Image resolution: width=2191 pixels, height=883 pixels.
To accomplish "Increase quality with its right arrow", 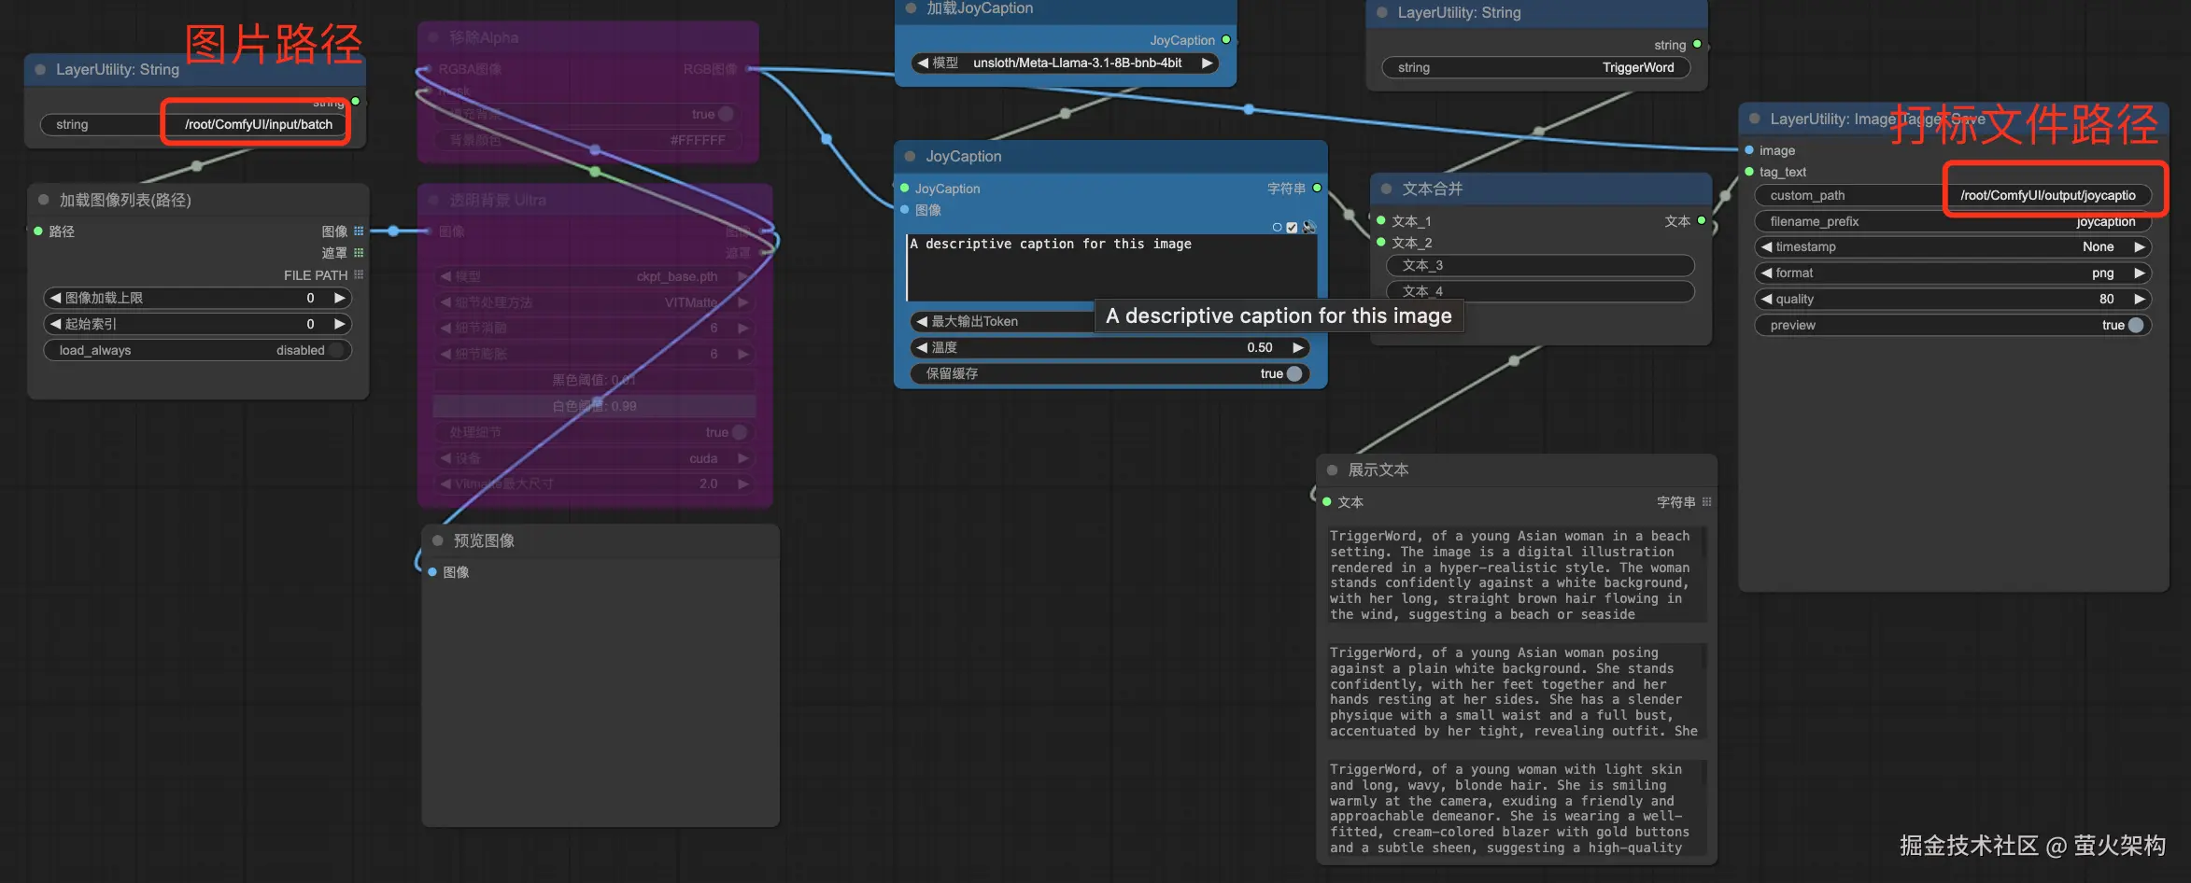I will 2140,299.
